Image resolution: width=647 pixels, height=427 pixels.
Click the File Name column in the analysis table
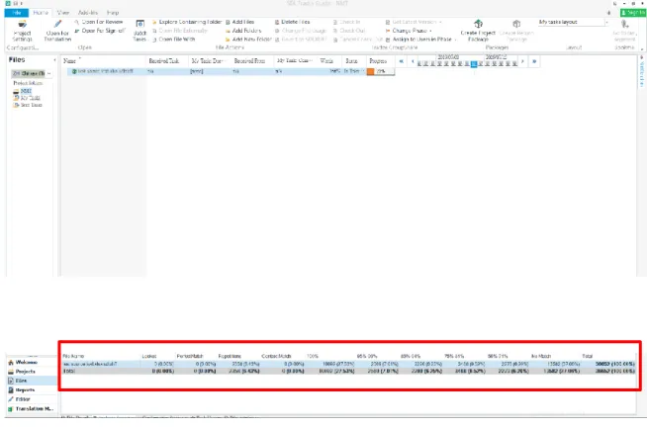point(73,356)
